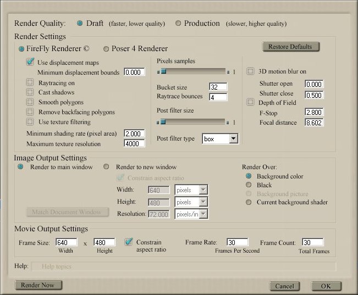Screen dimensions: 358x295
Task: Confirm settings with the OK button
Action: click(x=326, y=286)
